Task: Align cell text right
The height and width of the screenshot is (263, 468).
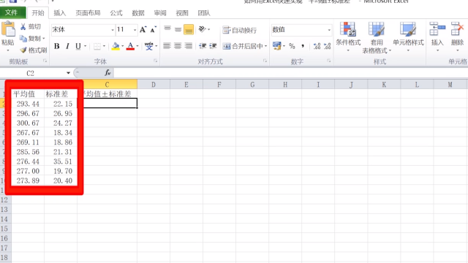Action: pyautogui.click(x=189, y=46)
